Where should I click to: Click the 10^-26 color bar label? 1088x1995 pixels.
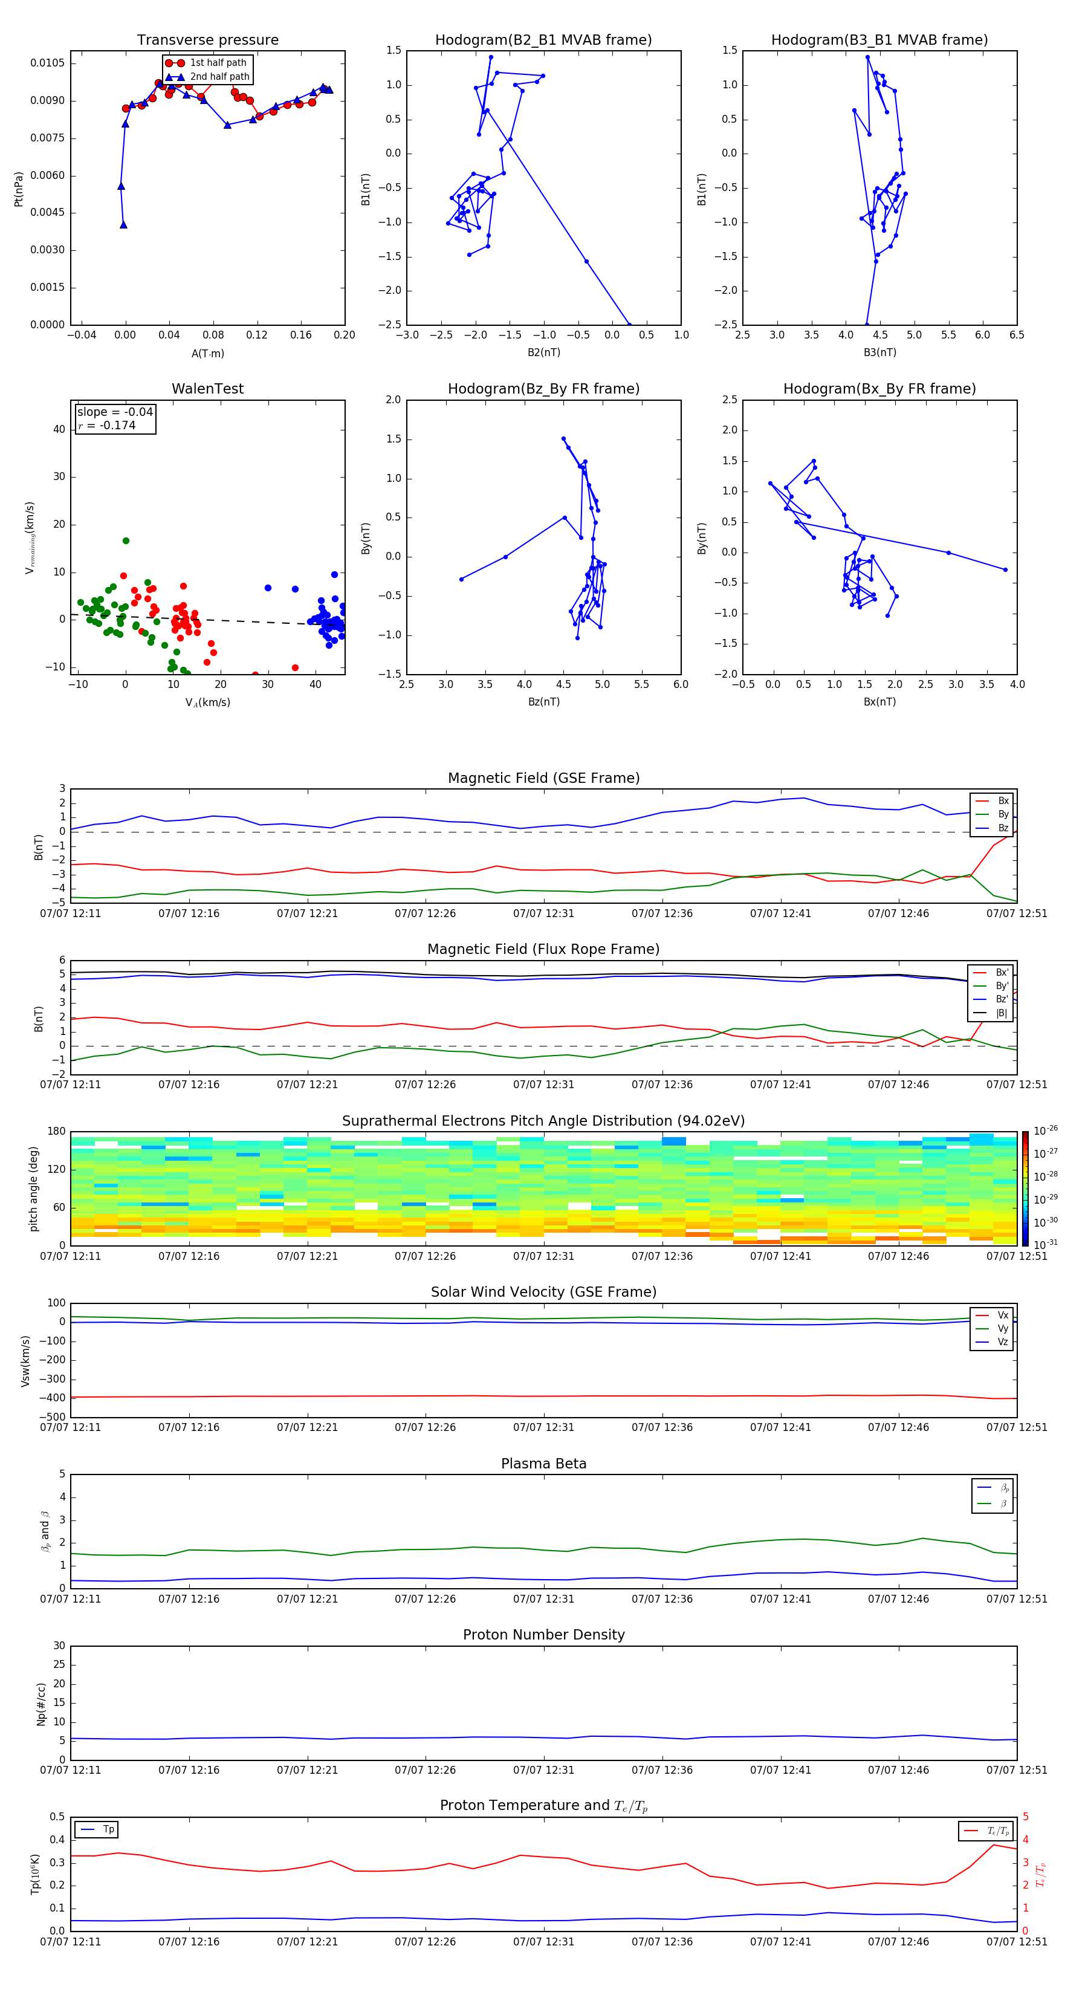pyautogui.click(x=1046, y=1130)
